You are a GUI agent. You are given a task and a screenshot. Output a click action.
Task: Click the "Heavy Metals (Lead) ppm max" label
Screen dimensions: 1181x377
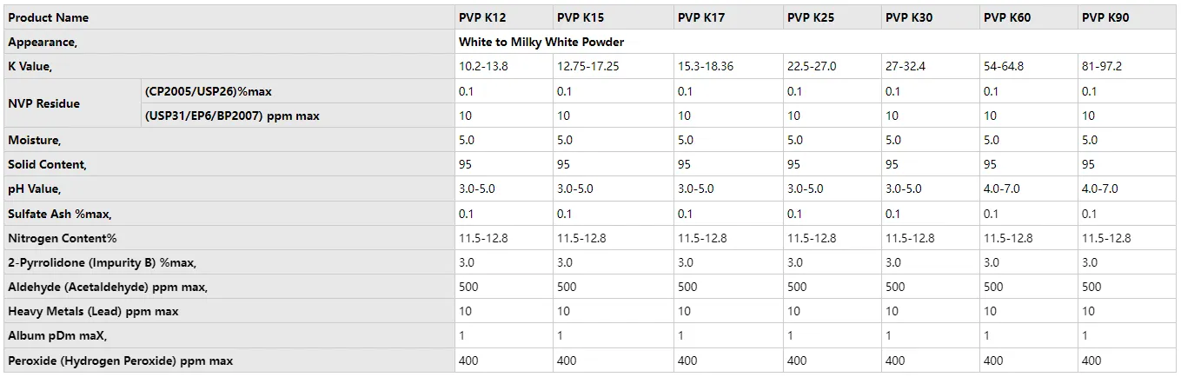tap(95, 311)
